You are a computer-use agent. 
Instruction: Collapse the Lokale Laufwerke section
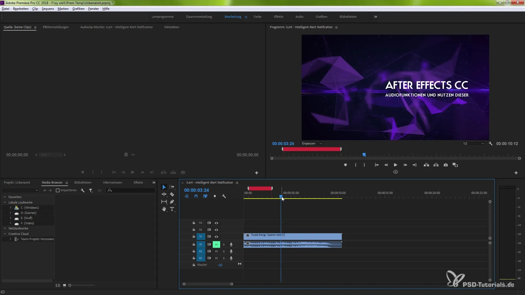pyautogui.click(x=5, y=202)
